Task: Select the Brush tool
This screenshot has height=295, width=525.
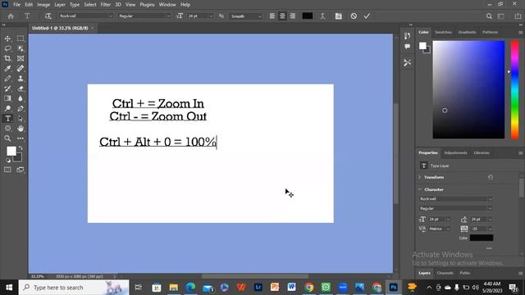Action: (7, 79)
